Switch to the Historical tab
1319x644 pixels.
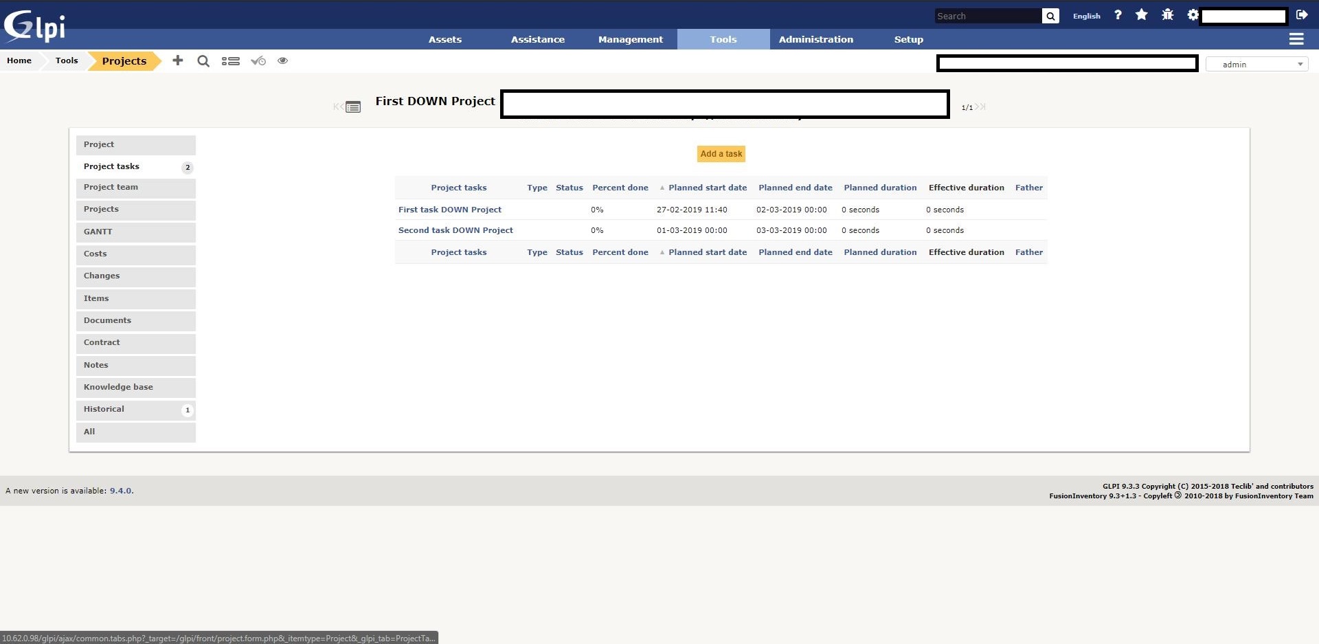point(136,410)
